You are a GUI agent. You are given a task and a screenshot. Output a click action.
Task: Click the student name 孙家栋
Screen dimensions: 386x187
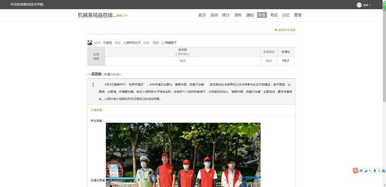108,43
